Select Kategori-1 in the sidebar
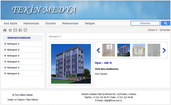 coord(23,44)
